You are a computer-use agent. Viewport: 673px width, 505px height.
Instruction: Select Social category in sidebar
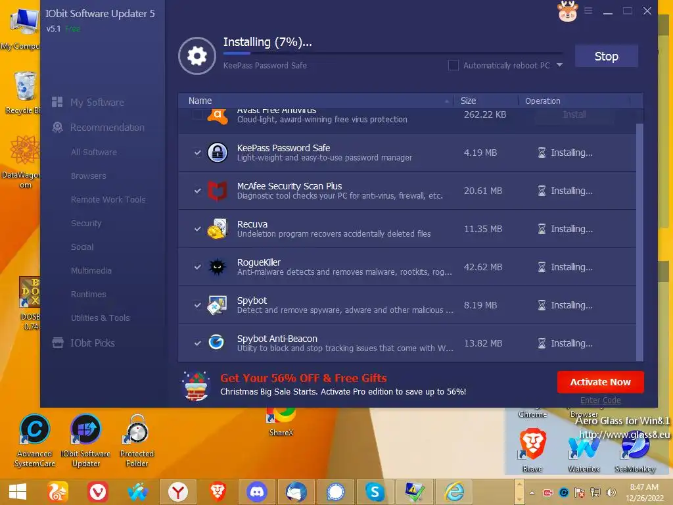coord(82,247)
